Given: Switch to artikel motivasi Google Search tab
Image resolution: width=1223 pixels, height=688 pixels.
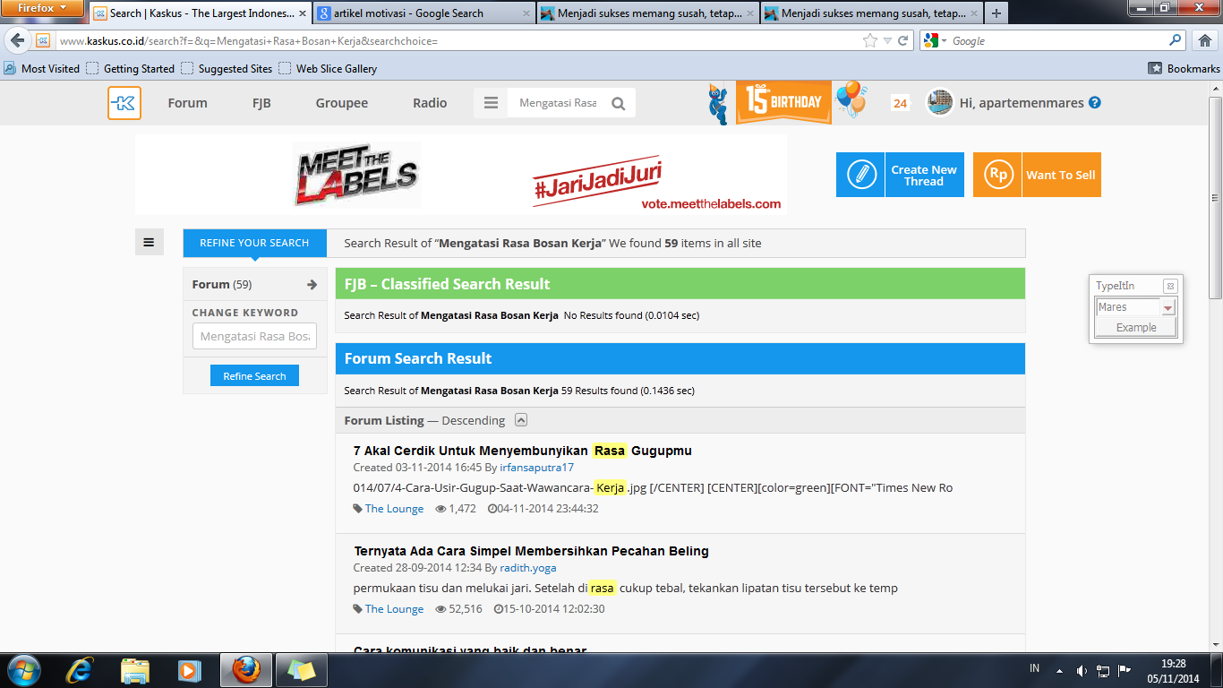Looking at the screenshot, I should point(425,13).
